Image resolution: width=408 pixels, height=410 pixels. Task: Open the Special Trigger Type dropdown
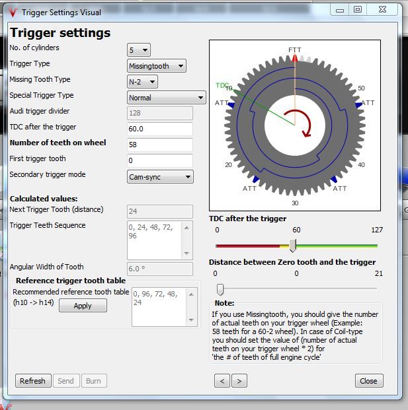[166, 98]
